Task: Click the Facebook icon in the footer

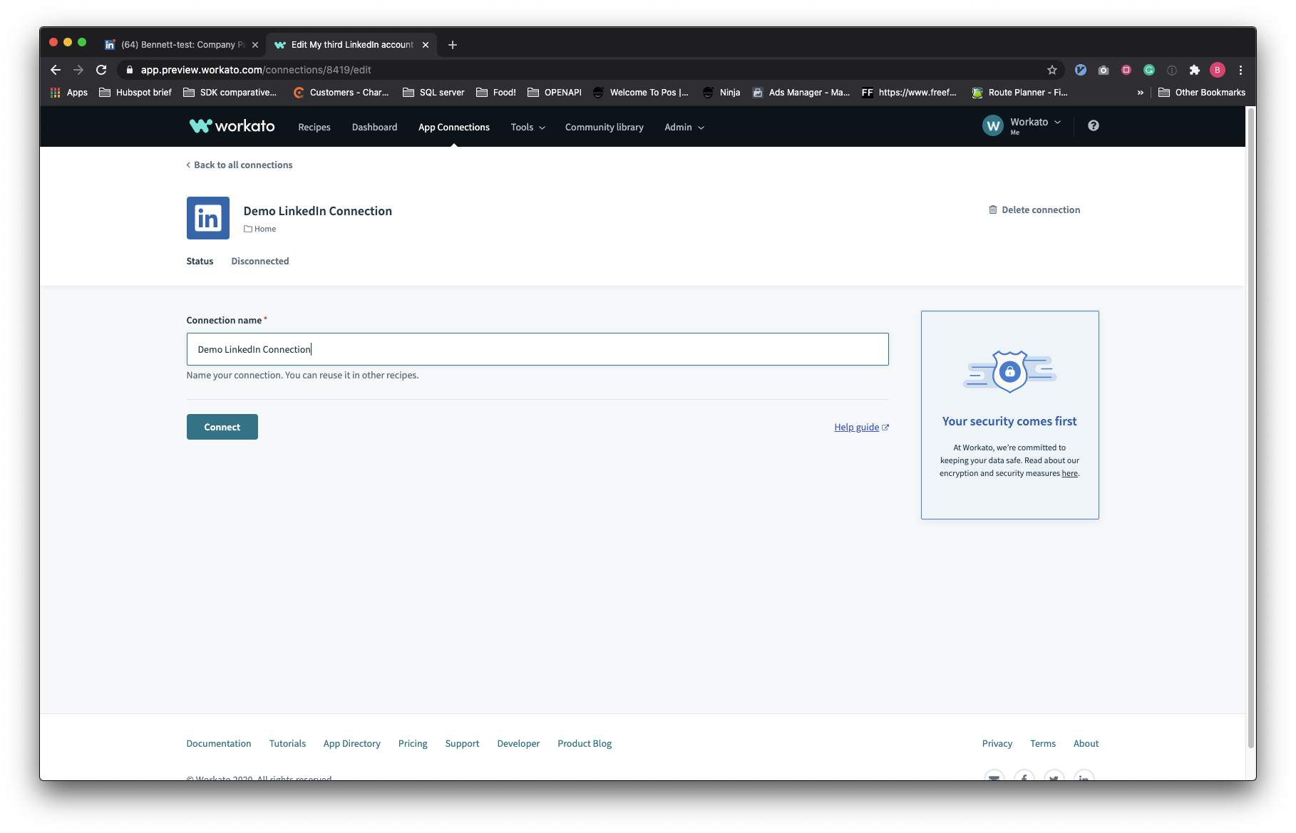Action: [1024, 778]
